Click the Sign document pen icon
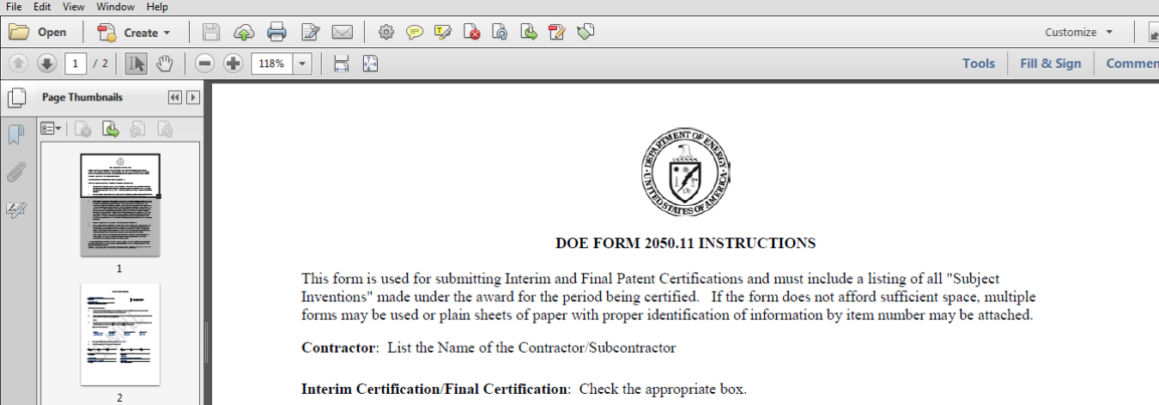 [x=557, y=33]
